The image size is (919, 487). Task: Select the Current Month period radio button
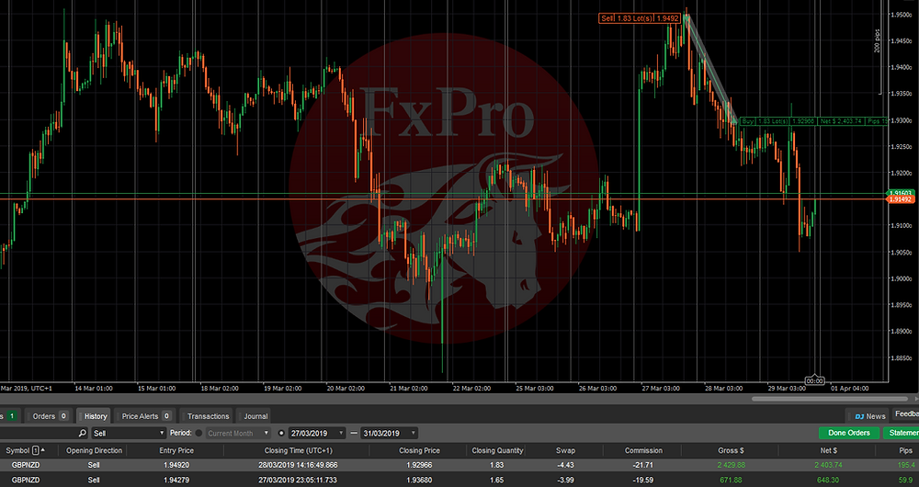pos(199,433)
